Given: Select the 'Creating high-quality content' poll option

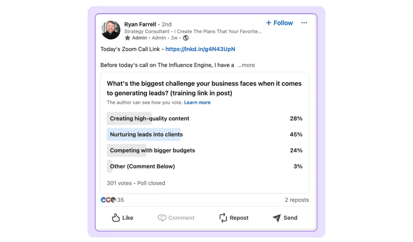Looking at the screenshot, I should pos(149,119).
